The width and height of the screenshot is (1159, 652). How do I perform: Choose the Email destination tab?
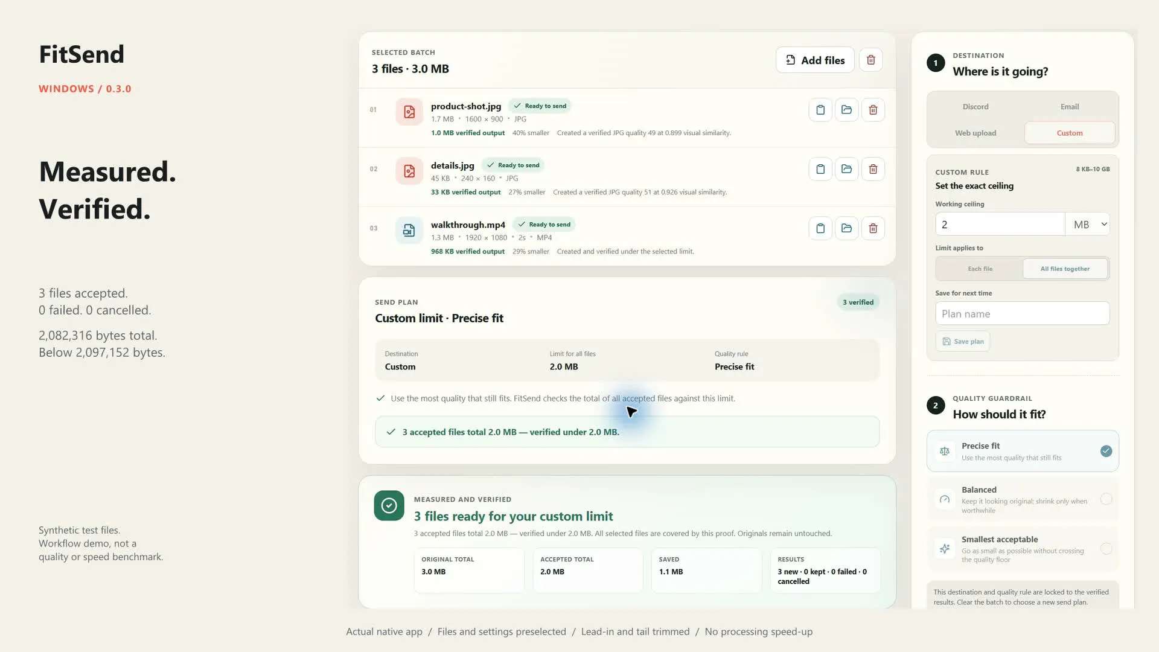(x=1070, y=107)
